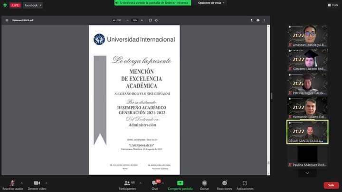Click 'Administración' text in diploma
Screen dimensions: 342x192
pyautogui.click(x=142, y=125)
